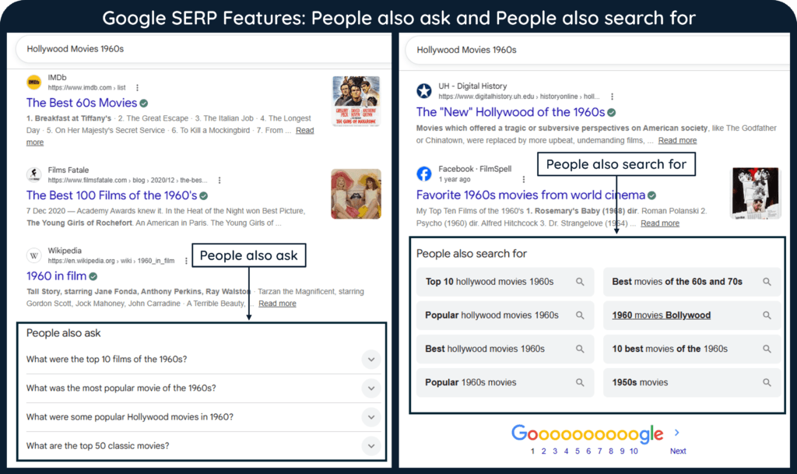This screenshot has width=797, height=474.
Task: Open the 1960 in film Wikipedia result
Action: click(56, 276)
